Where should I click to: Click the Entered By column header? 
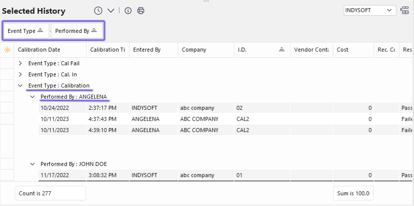coord(147,50)
